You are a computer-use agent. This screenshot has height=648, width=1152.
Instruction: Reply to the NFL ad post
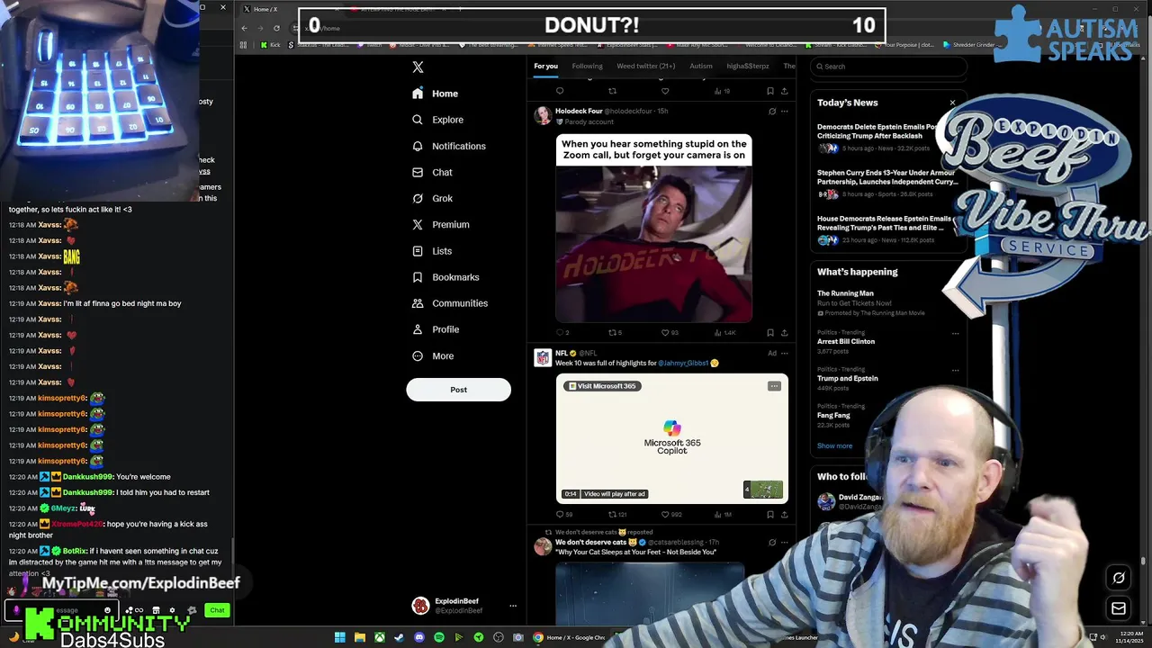[560, 514]
